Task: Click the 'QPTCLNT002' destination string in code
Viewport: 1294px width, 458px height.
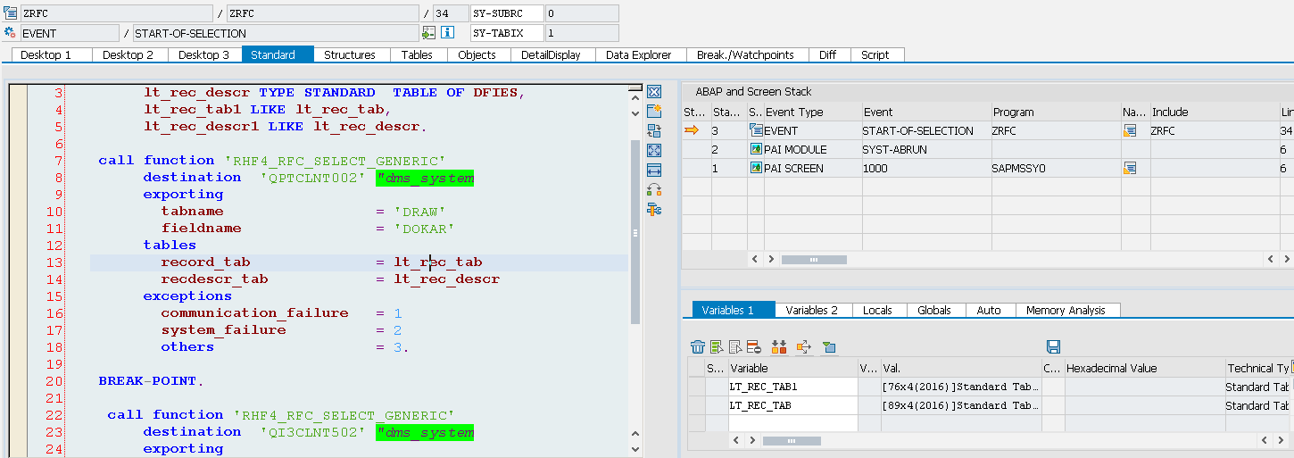Action: pos(313,178)
